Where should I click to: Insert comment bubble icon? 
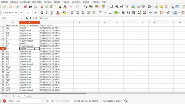coord(161,7)
